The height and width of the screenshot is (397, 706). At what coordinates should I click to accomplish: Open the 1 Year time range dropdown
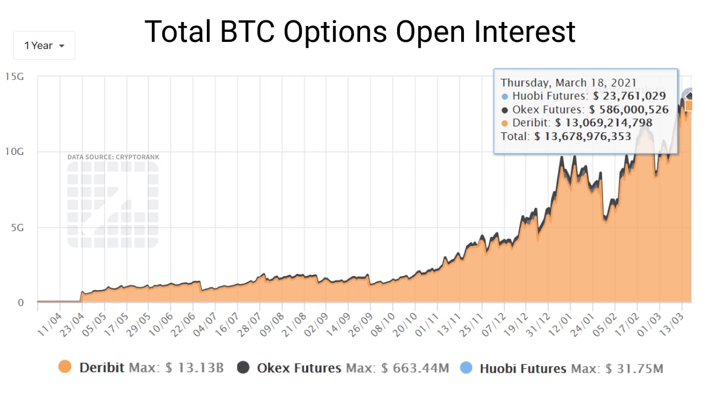point(44,46)
